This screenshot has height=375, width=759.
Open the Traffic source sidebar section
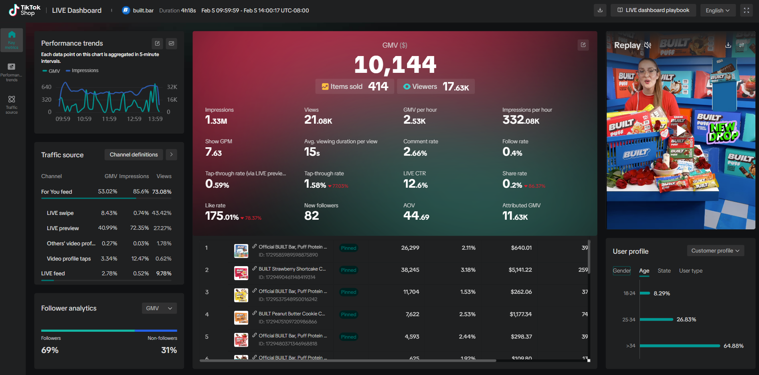[x=12, y=104]
